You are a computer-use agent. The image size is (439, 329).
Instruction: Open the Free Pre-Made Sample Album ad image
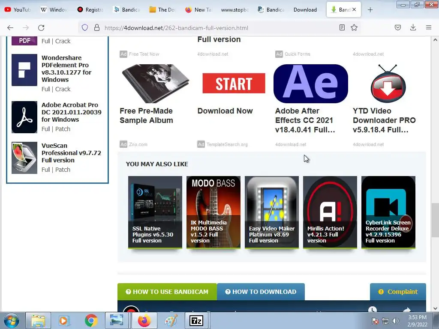(155, 84)
